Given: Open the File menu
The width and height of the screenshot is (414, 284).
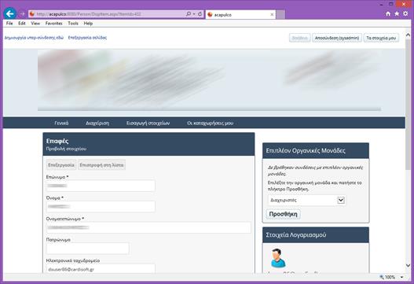Looking at the screenshot, I should point(9,24).
